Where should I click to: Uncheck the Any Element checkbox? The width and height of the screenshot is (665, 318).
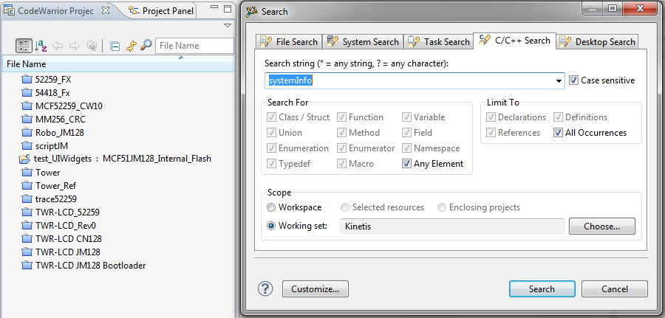coord(407,164)
